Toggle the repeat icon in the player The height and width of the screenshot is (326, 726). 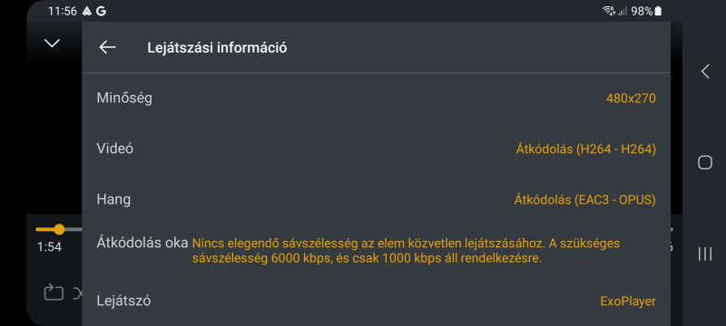(x=54, y=292)
